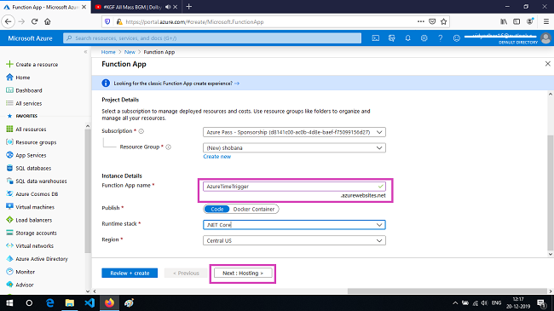Click the Resource Group info icon
Screen dimensions: 554x311
tap(169, 147)
